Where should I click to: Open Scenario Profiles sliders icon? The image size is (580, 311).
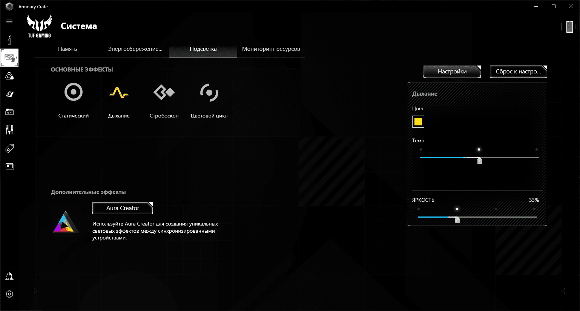[9, 130]
